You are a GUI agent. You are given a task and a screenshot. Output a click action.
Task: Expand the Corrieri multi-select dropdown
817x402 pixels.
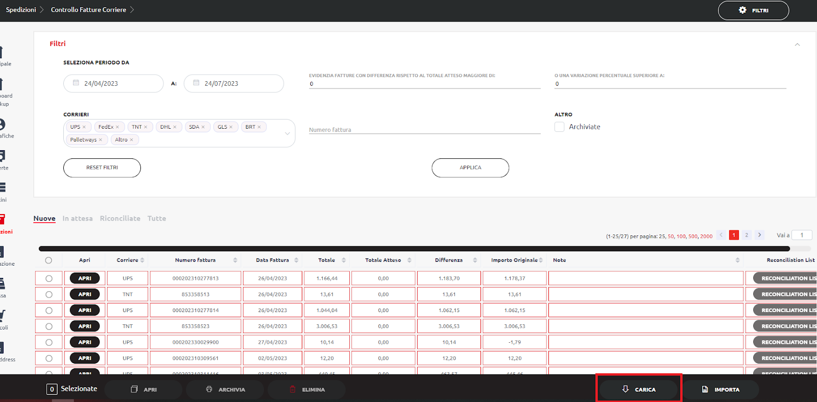[x=287, y=134]
